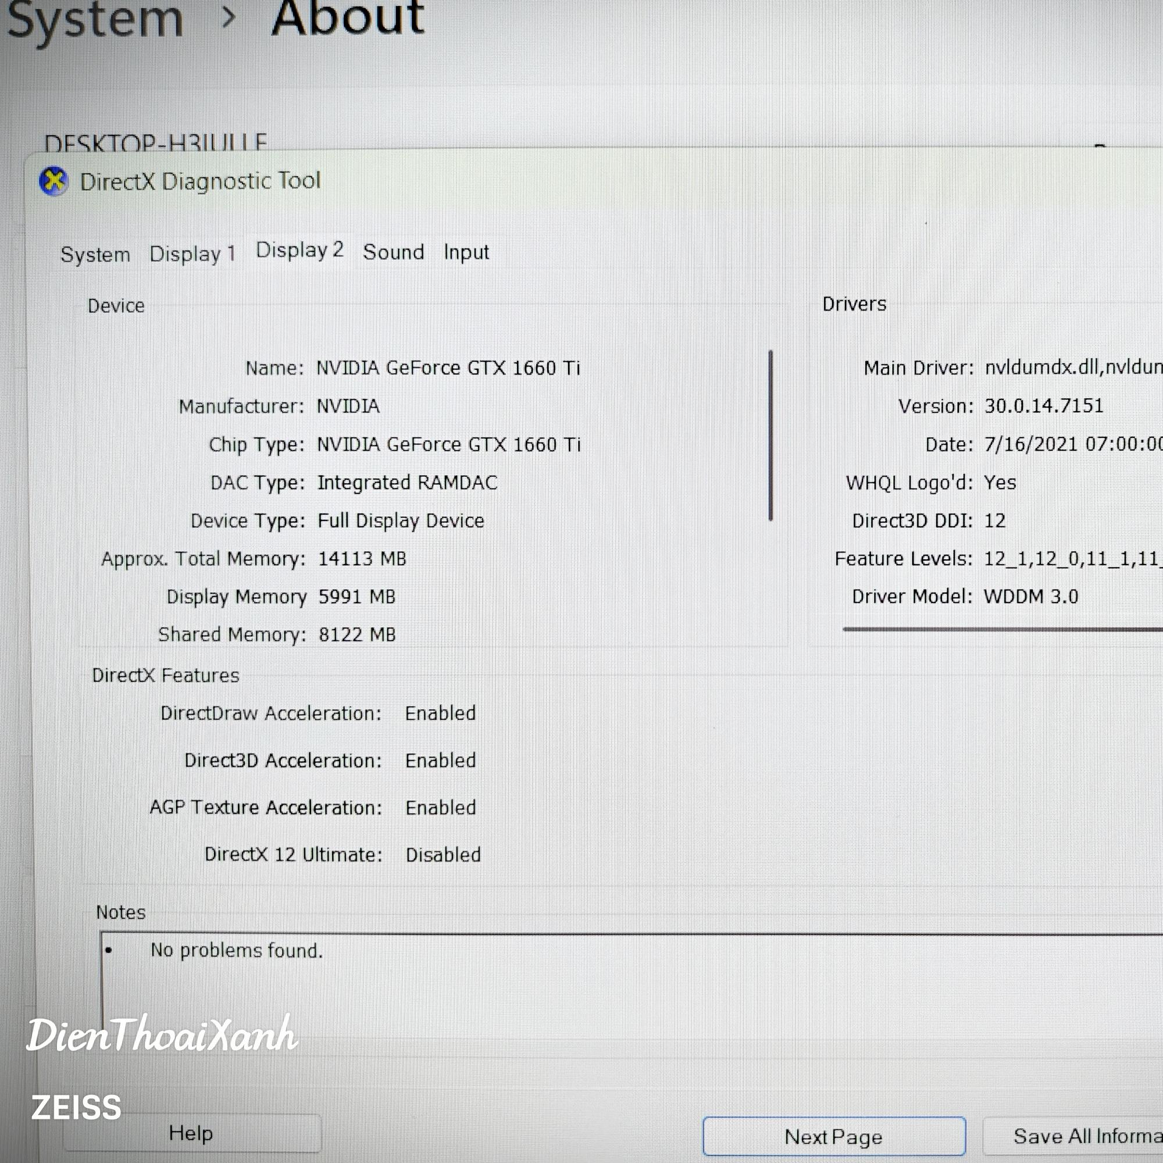
Task: Click WHQL Logo'd value 'Yes'
Action: point(1000,482)
